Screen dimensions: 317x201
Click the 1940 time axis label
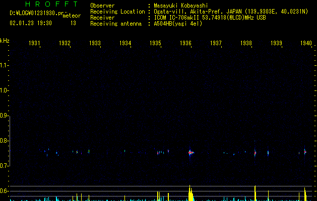click(x=306, y=43)
